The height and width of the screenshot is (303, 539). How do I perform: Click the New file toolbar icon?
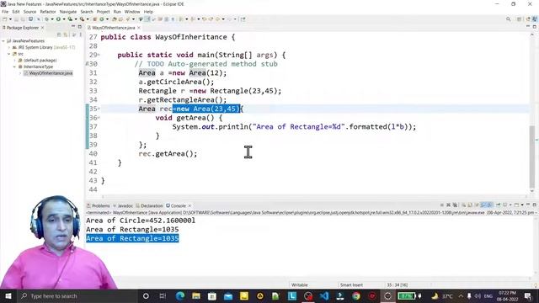point(5,19)
